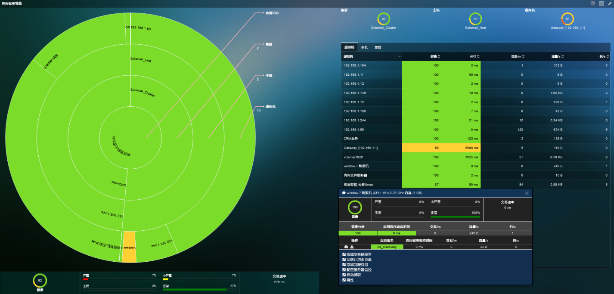This screenshot has height=294, width=614.
Task: Select the 192.168.1.168 table row
Action: click(475, 111)
